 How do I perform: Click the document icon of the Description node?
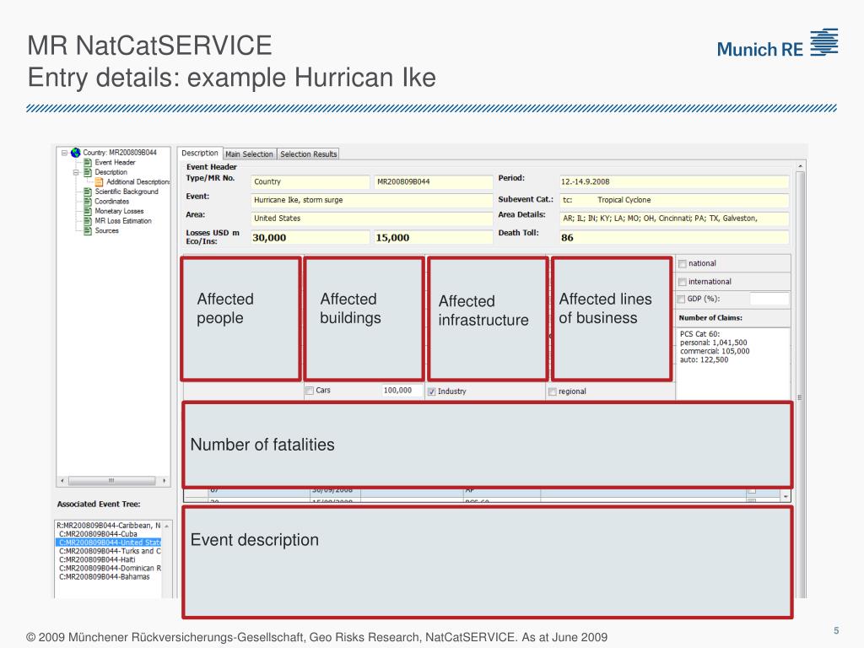click(x=88, y=172)
